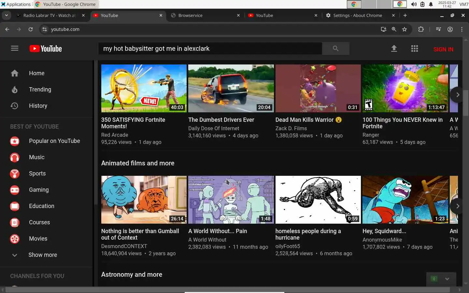
Task: Click the upload video icon
Action: pyautogui.click(x=394, y=49)
